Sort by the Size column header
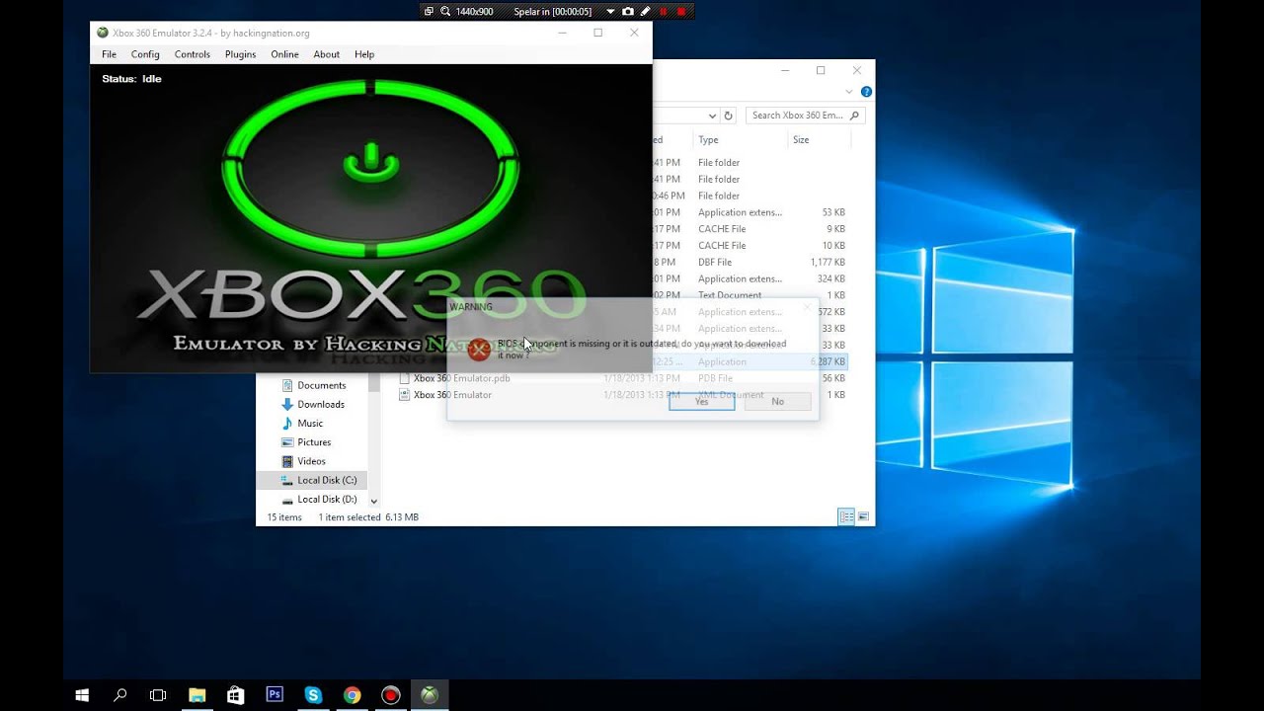The width and height of the screenshot is (1264, 711). click(801, 140)
